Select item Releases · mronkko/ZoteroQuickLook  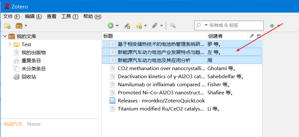(182, 100)
